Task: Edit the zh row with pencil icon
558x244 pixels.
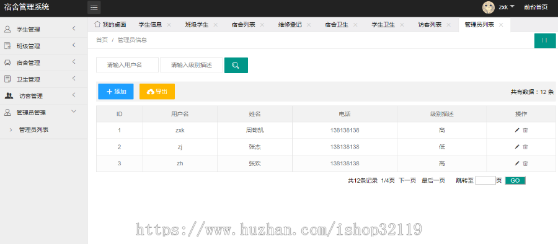Action: (x=517, y=163)
